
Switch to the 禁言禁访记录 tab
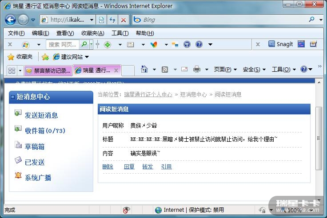[48, 71]
